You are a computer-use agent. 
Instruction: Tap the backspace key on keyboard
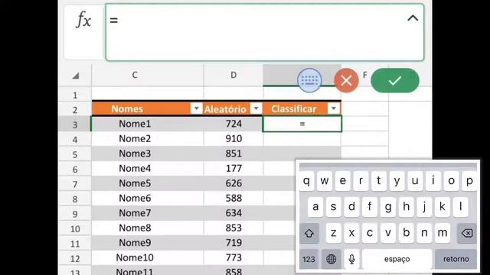(467, 233)
